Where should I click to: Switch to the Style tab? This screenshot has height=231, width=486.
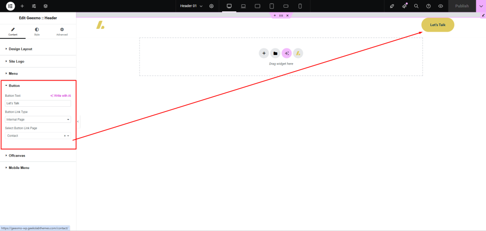[x=37, y=31]
